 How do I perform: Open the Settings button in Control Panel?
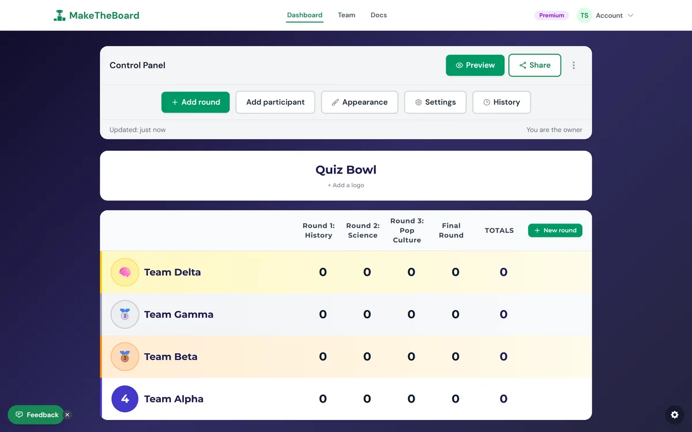click(x=435, y=102)
